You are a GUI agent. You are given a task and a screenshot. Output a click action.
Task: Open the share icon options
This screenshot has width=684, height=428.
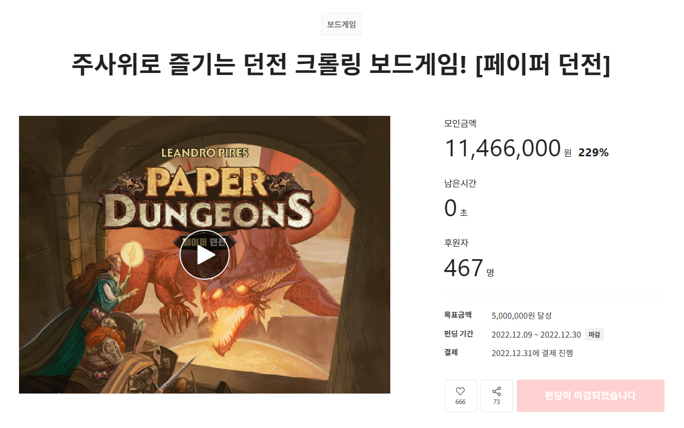tap(496, 396)
